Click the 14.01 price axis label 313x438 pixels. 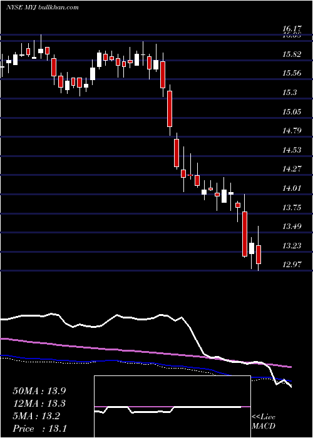pos(292,188)
